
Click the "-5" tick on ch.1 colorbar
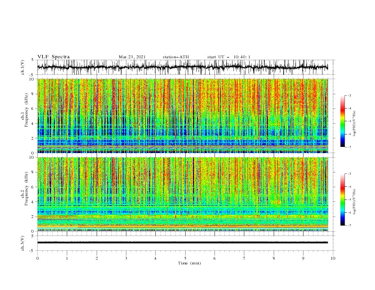349,121
